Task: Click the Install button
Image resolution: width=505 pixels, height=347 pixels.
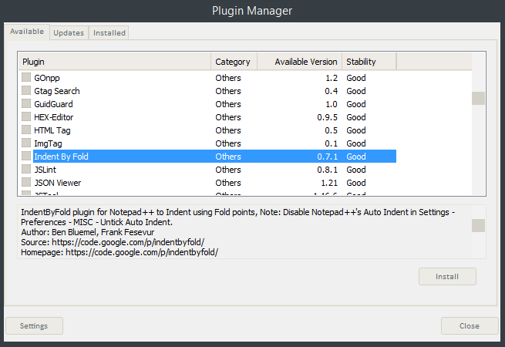Action: tap(447, 276)
